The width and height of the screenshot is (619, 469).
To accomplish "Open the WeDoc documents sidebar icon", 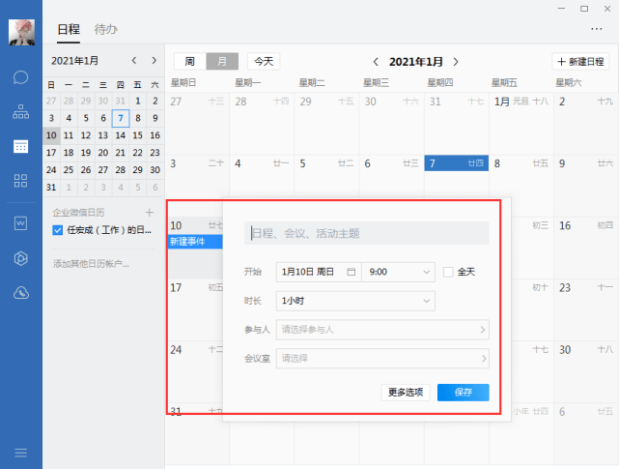I will [21, 223].
